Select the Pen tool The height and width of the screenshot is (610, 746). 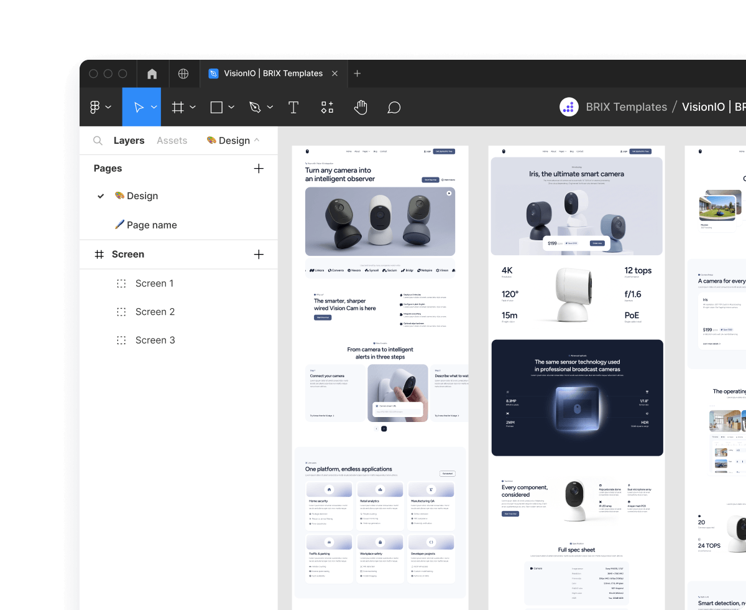(255, 107)
